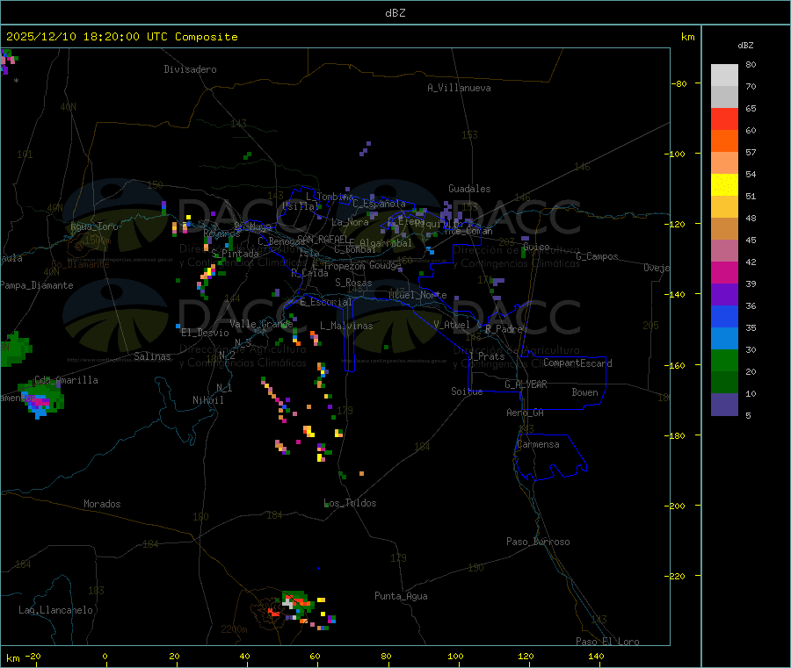Select the Bowen label on the map
The image size is (791, 668).
(x=584, y=392)
